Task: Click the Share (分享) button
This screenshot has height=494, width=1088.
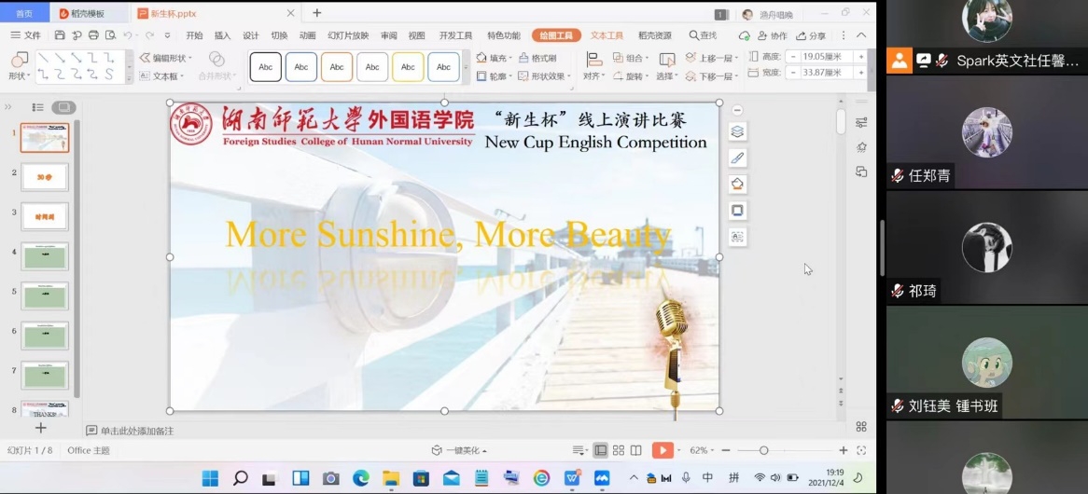Action: click(x=812, y=35)
